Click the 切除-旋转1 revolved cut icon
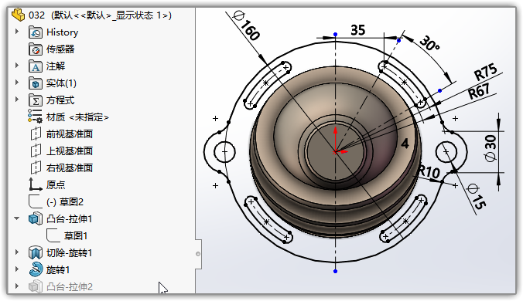Image resolution: width=523 pixels, height=301 pixels. [x=36, y=253]
